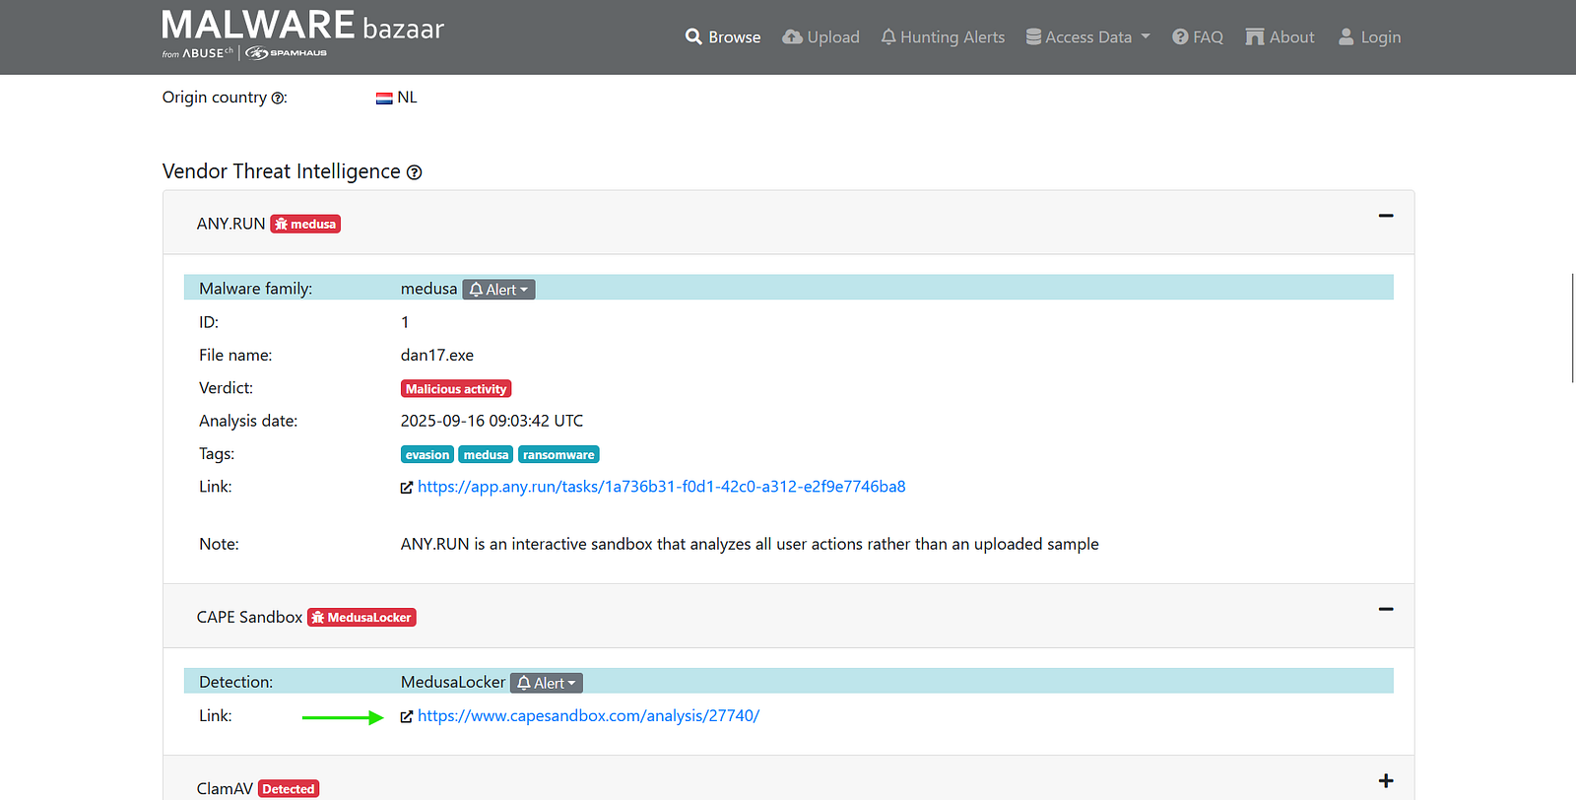1576x800 pixels.
Task: Click the external link icon for CAPE link
Action: pos(407,717)
